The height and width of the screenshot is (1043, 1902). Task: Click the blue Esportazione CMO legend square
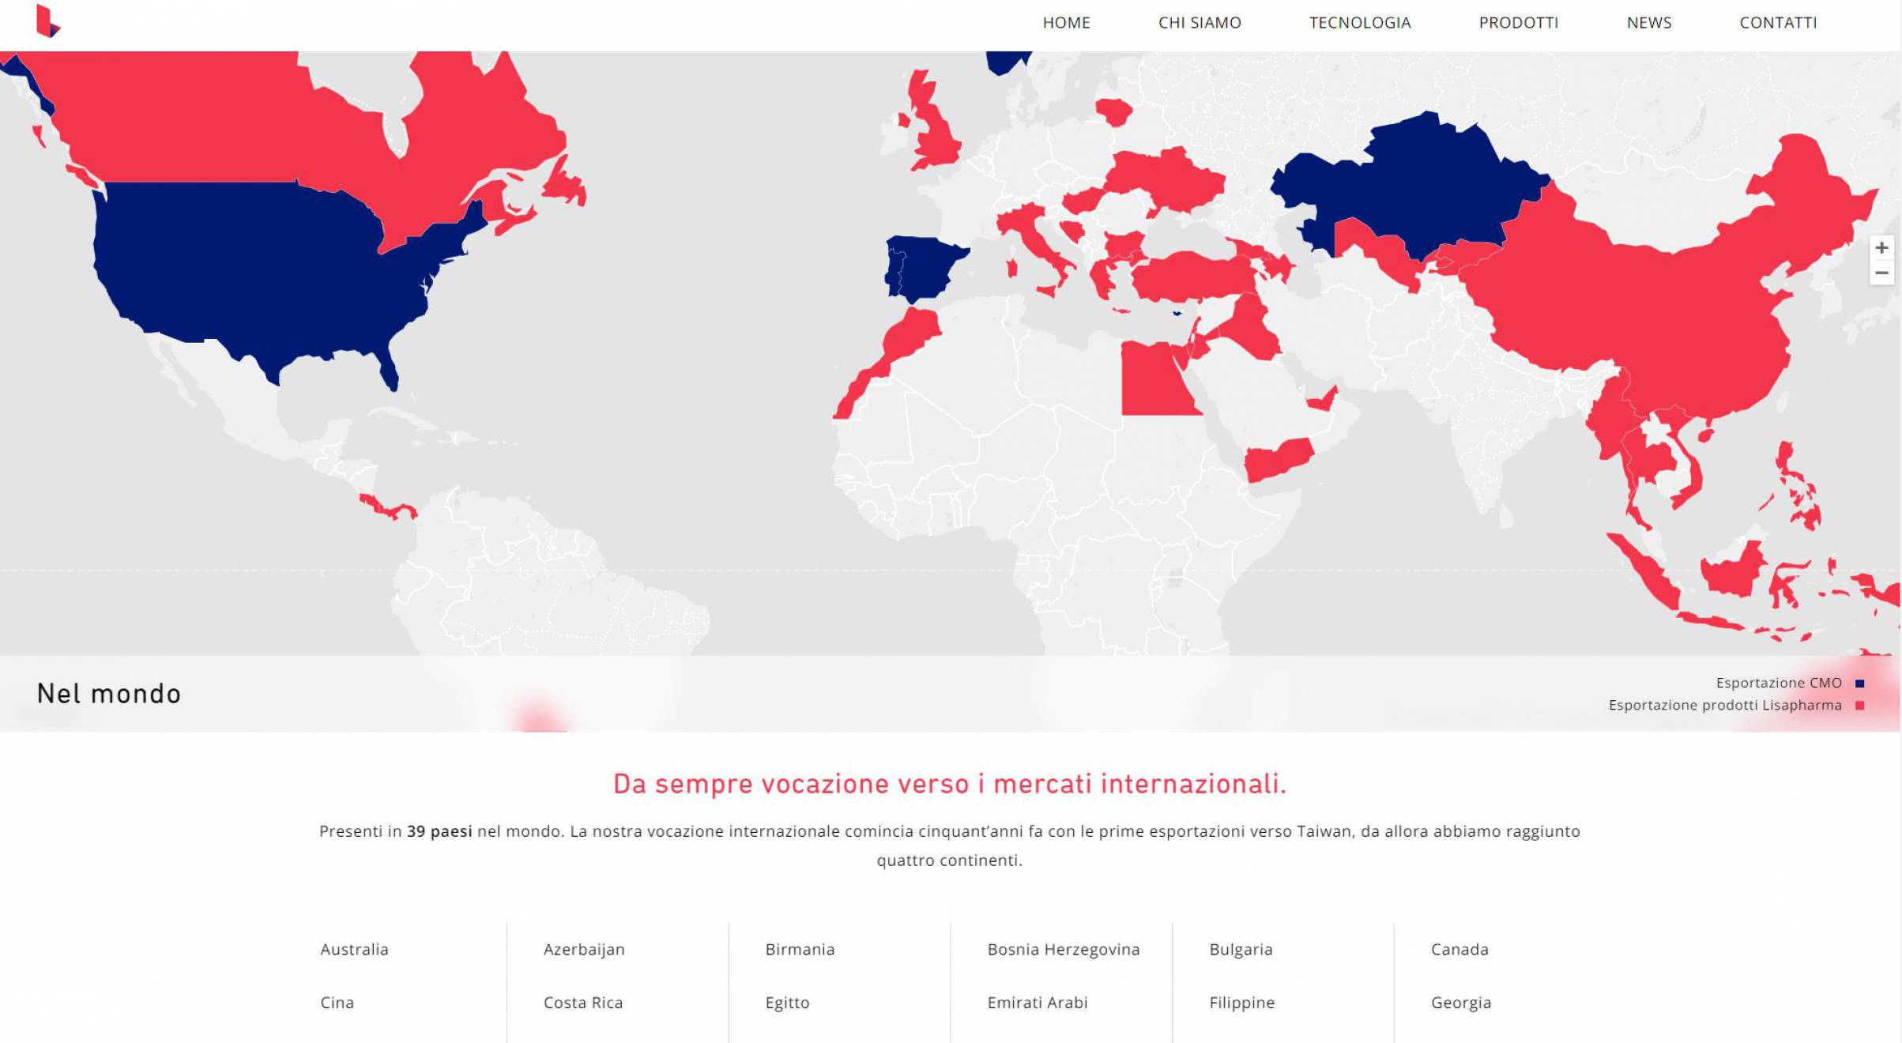(x=1859, y=683)
